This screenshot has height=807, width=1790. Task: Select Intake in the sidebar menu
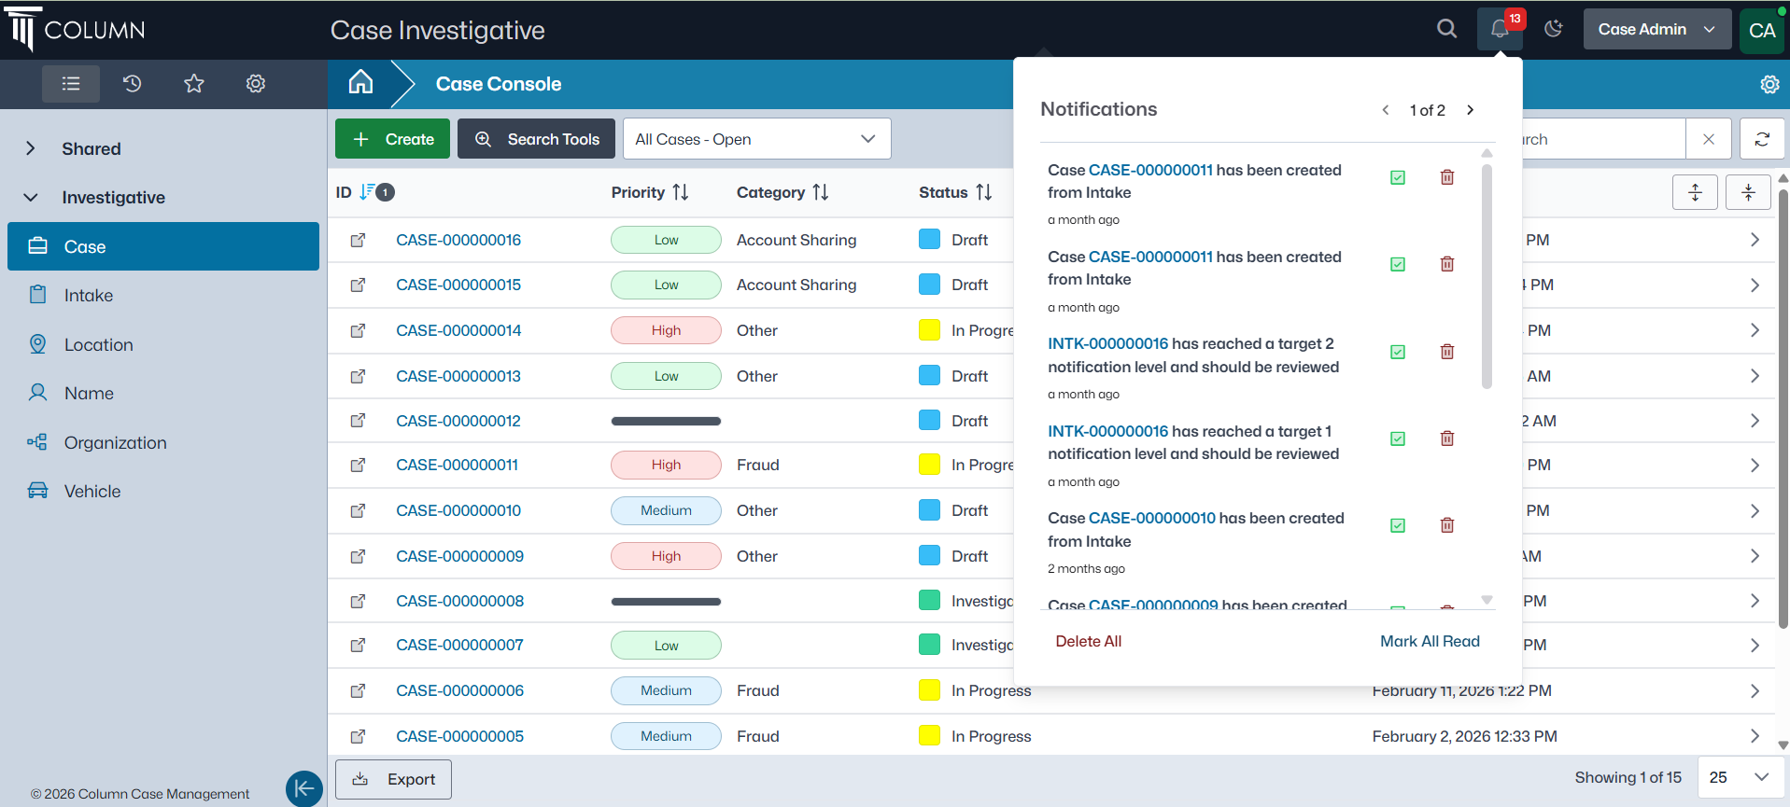click(x=89, y=296)
